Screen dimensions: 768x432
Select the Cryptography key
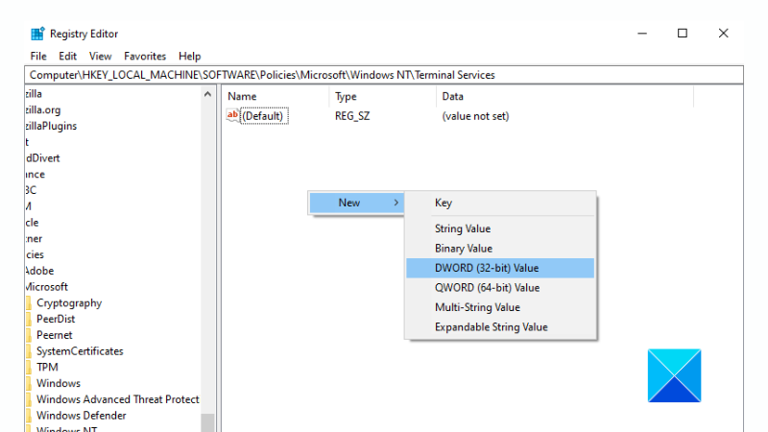pyautogui.click(x=69, y=303)
